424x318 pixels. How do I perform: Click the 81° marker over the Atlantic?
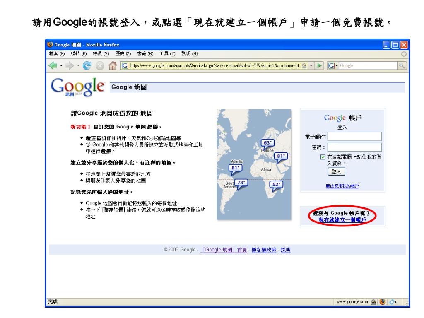coord(235,169)
